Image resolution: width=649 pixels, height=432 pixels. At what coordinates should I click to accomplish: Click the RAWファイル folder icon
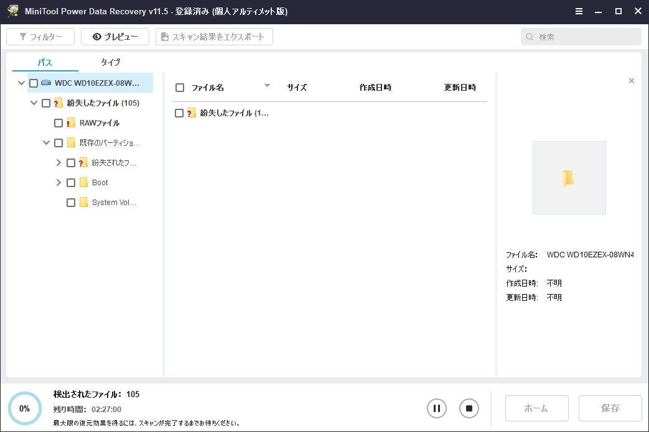coord(71,123)
